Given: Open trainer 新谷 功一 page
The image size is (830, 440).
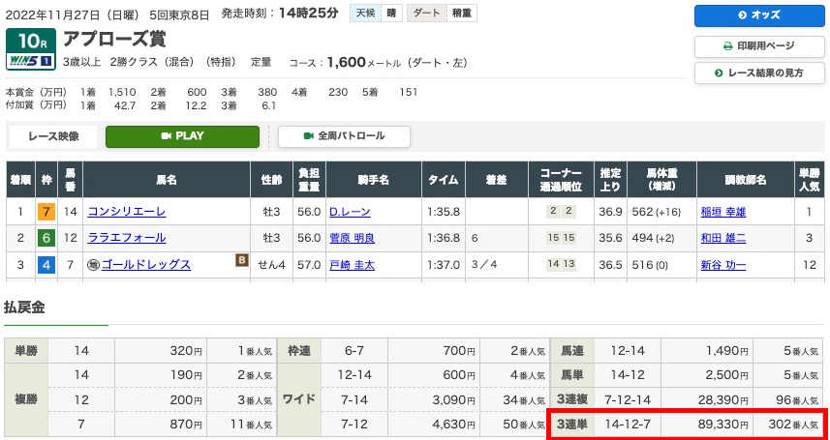Looking at the screenshot, I should click(x=723, y=265).
